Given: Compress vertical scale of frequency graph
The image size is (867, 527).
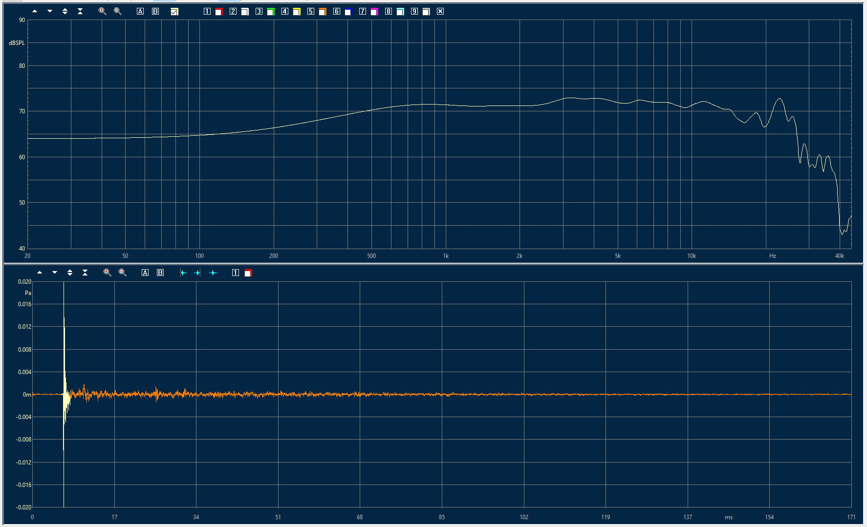Looking at the screenshot, I should pyautogui.click(x=80, y=11).
